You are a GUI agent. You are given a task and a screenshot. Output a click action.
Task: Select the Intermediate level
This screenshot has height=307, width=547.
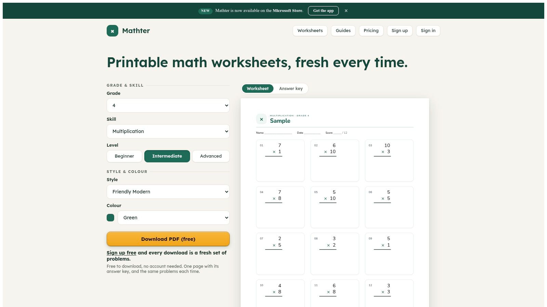click(x=167, y=156)
